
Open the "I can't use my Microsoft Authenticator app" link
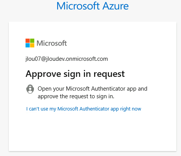pos(84,109)
